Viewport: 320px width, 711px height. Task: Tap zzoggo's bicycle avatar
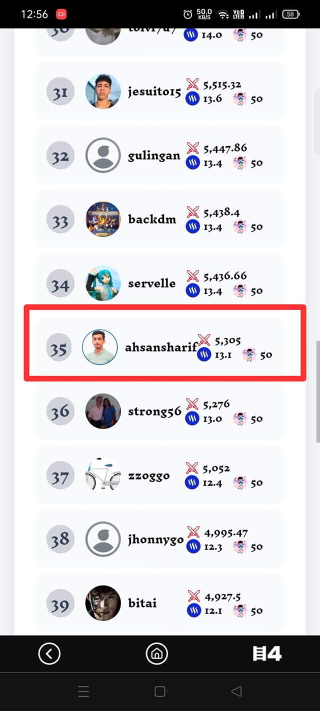click(103, 475)
